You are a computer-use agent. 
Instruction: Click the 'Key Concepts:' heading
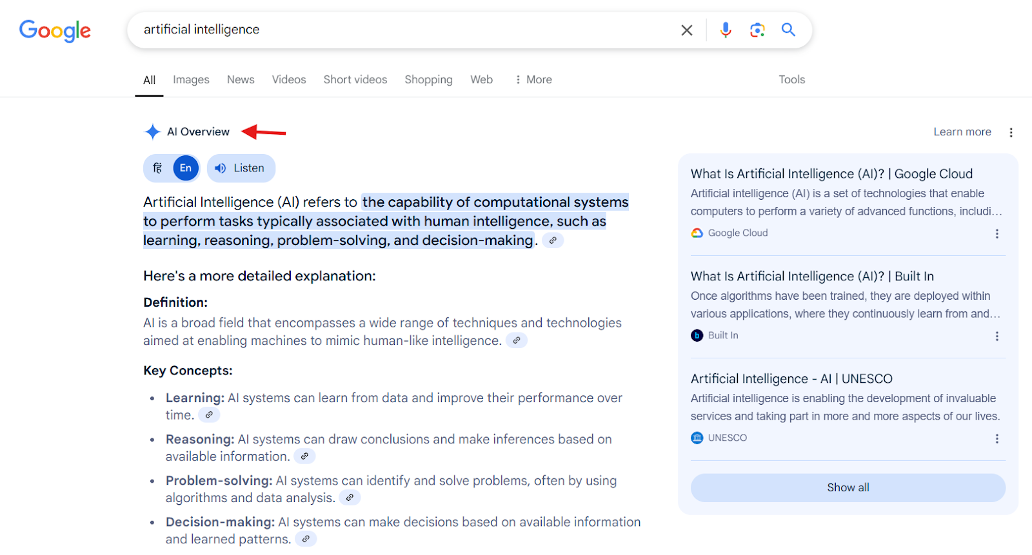point(188,371)
